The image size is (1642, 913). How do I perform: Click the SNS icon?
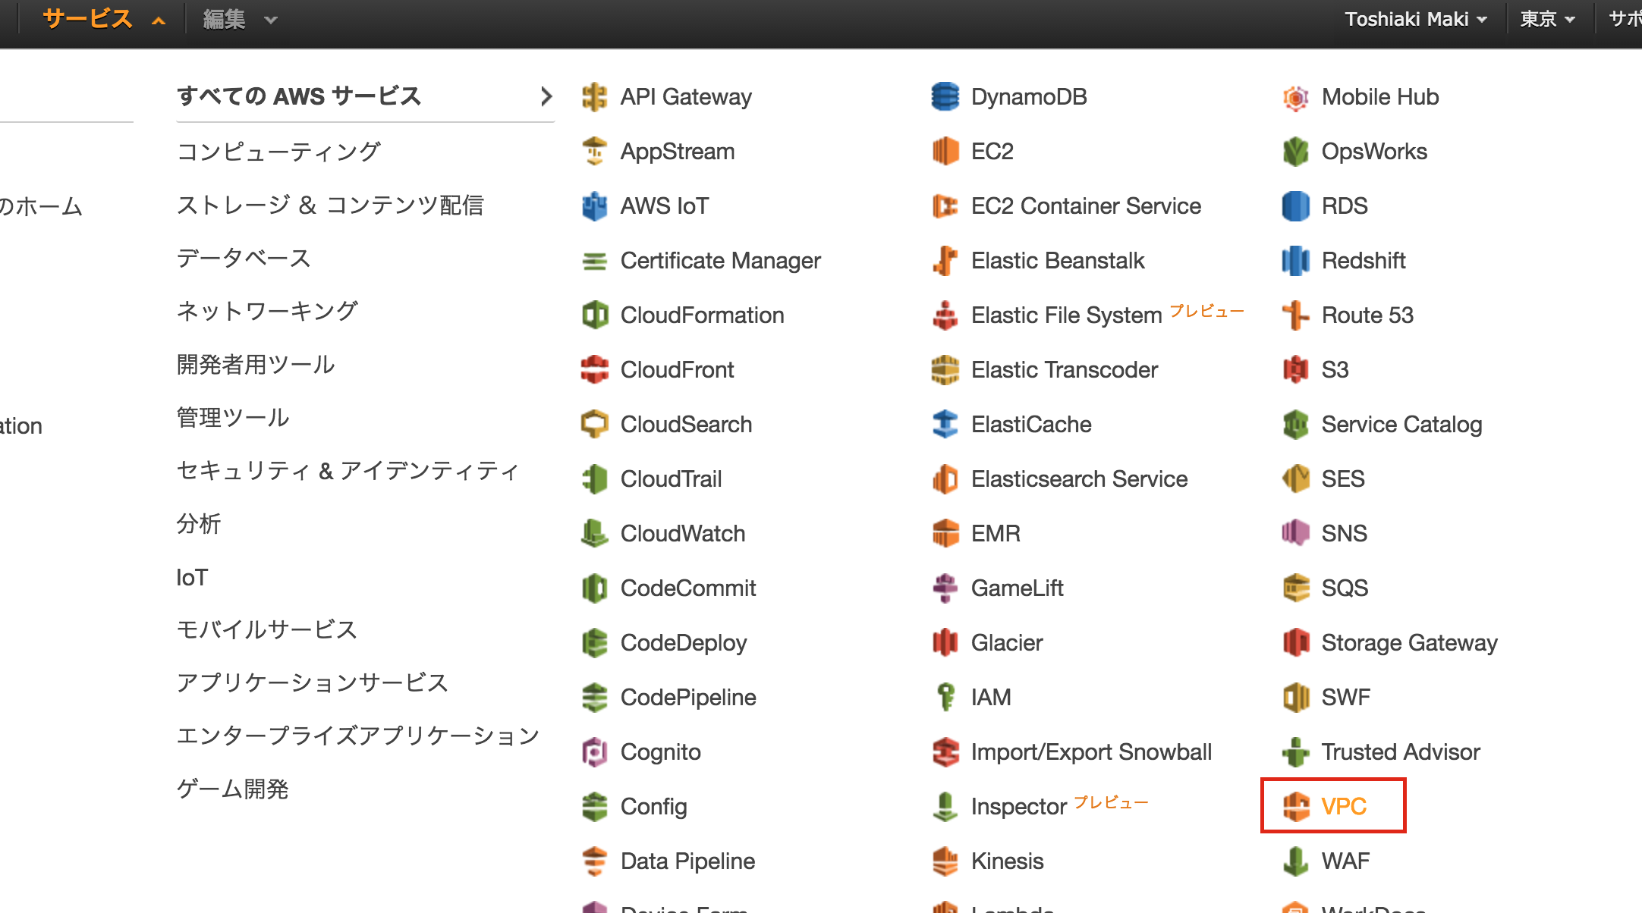pyautogui.click(x=1295, y=534)
